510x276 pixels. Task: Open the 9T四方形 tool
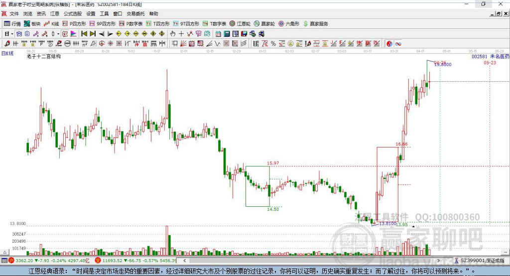point(186,24)
